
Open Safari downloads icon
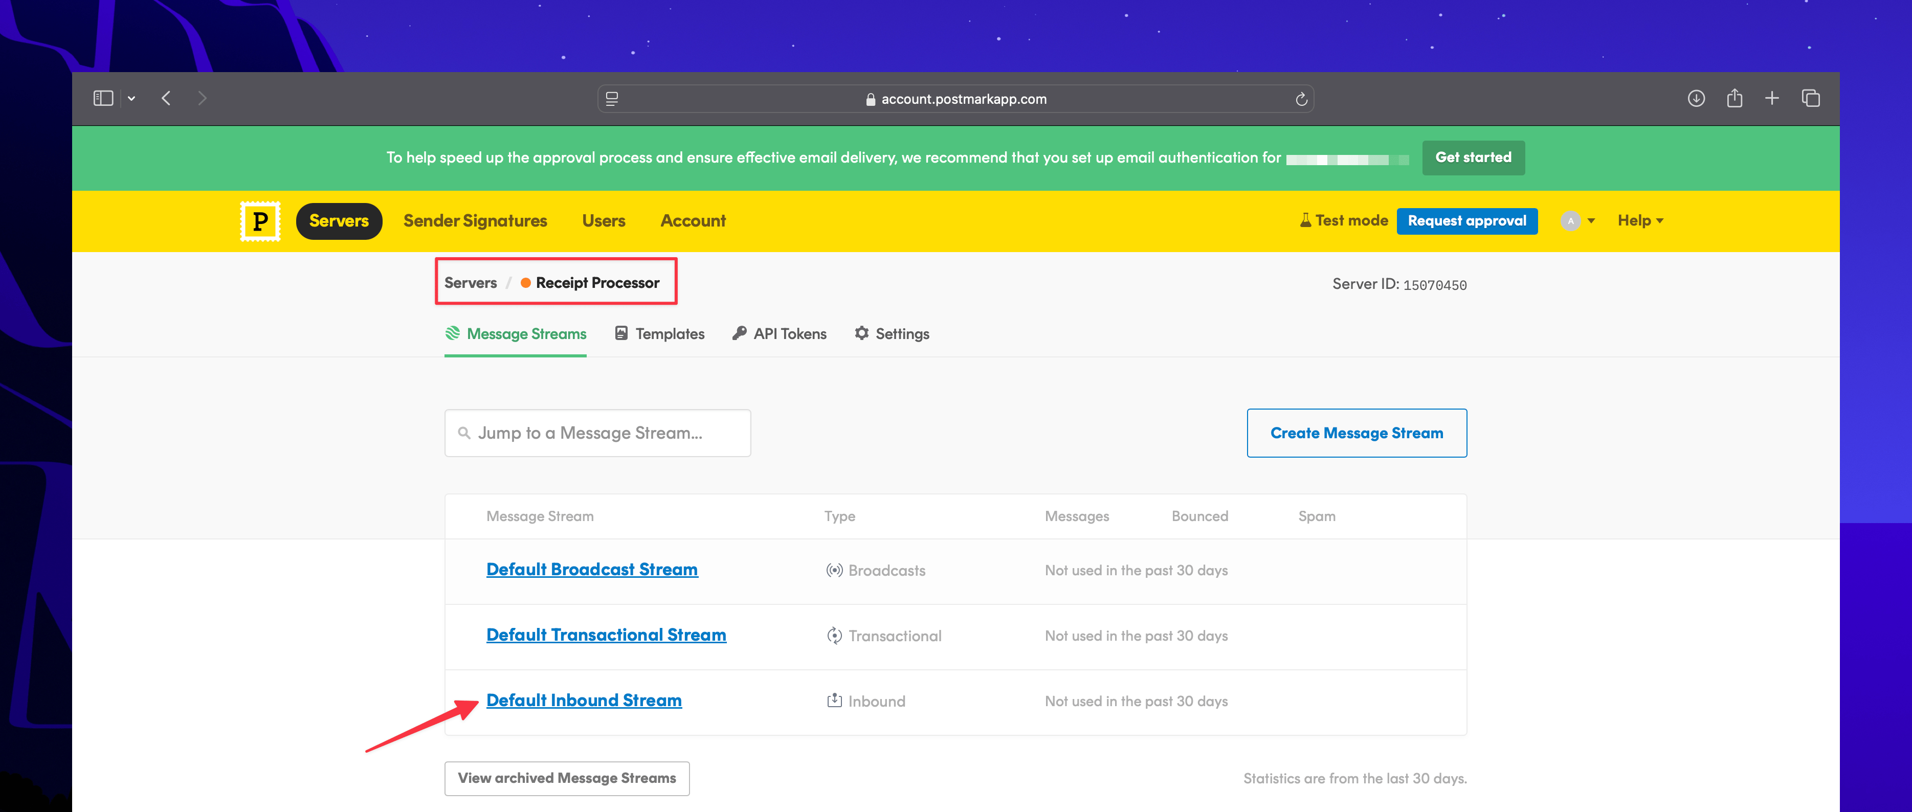1696,98
